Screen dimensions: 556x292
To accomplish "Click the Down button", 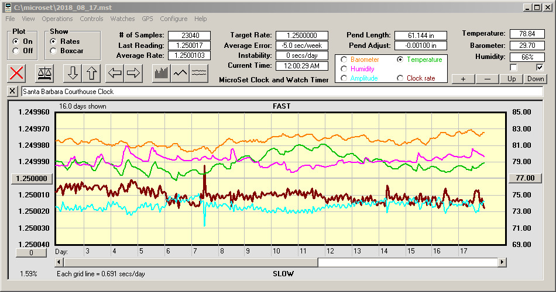I will pos(536,79).
